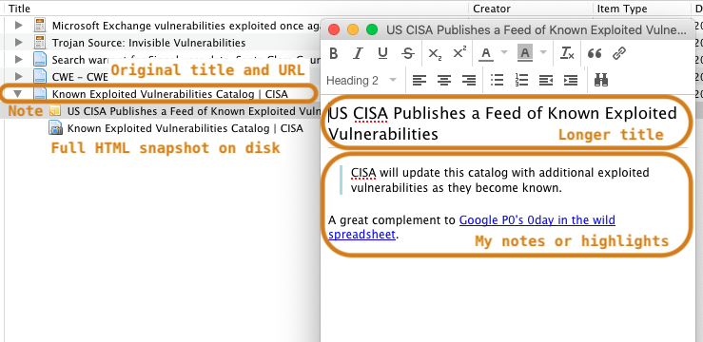Expand Trojan Source item
The width and height of the screenshot is (703, 342).
coord(18,43)
